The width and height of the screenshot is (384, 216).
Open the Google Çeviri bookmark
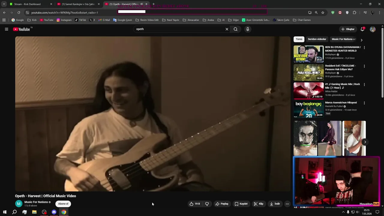tap(122, 20)
